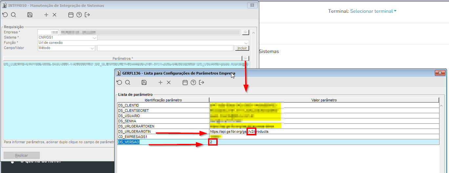This screenshot has height=173, width=449.
Task: Expand the Sistema CNP/GS1 dropdown
Action: tap(95, 38)
